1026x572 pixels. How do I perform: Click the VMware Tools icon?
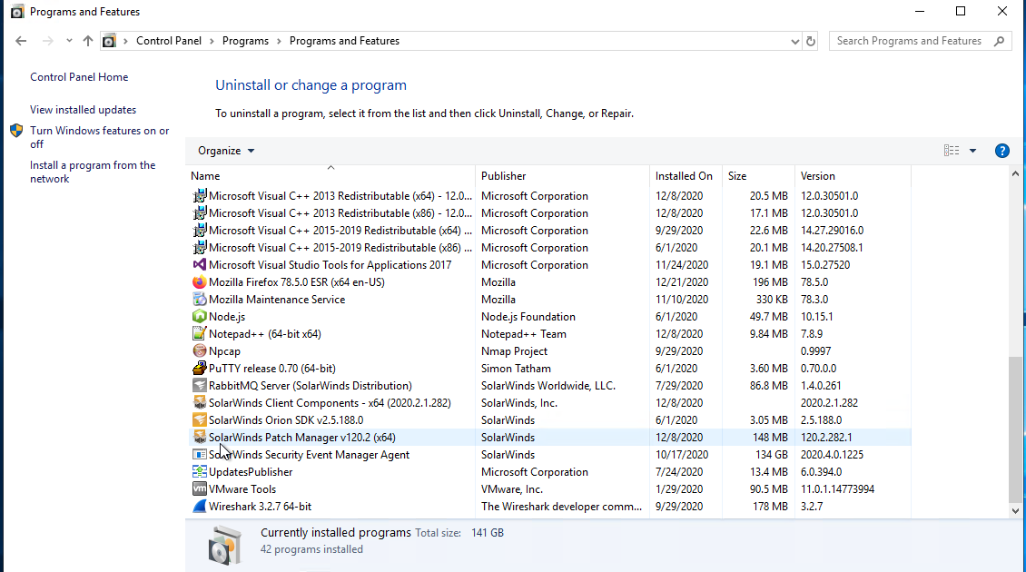point(200,488)
